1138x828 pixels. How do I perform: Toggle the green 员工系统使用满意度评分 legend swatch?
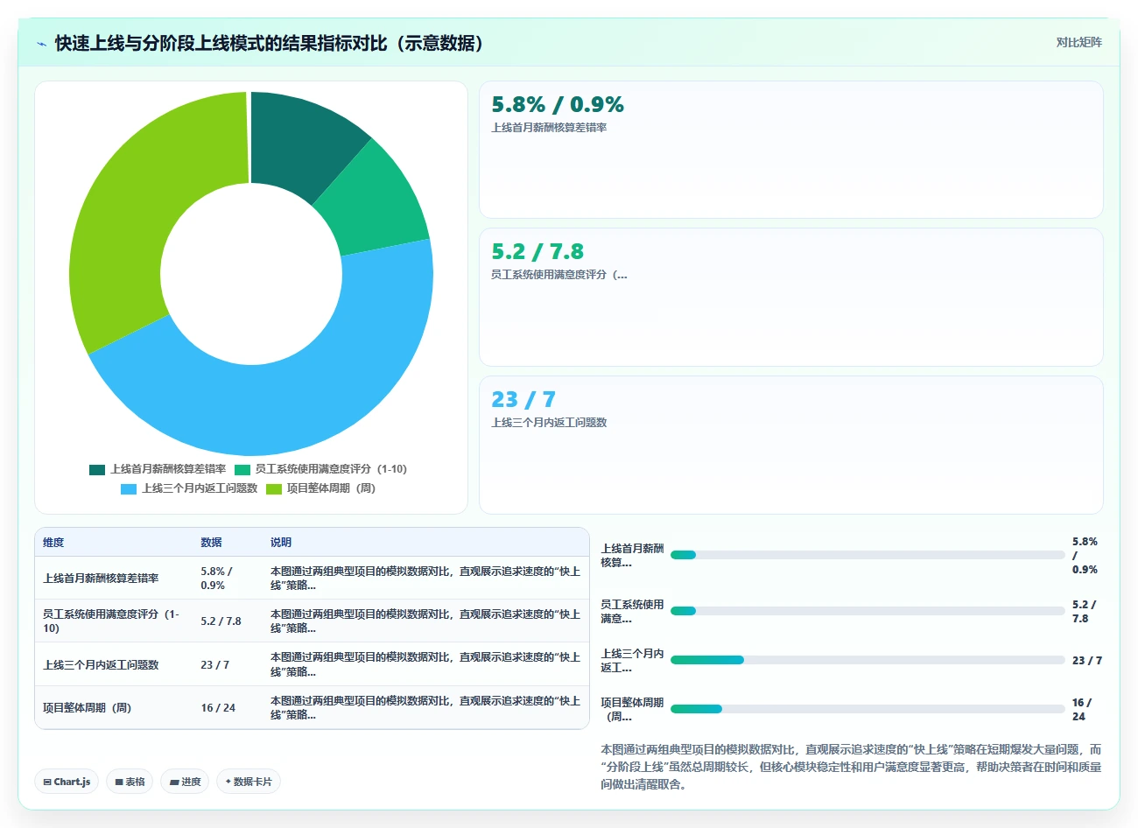242,469
